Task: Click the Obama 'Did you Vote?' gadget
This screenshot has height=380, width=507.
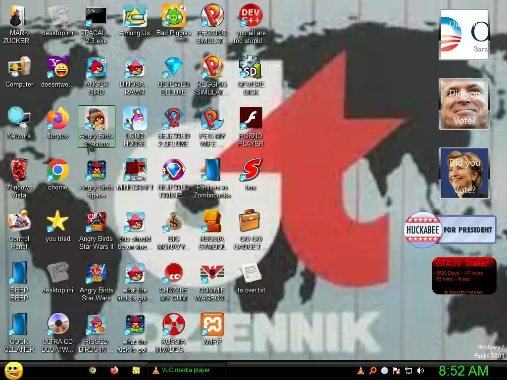Action: click(464, 35)
